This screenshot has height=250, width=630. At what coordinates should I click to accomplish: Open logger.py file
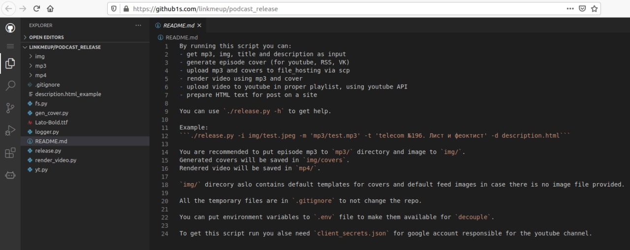[x=85, y=132]
